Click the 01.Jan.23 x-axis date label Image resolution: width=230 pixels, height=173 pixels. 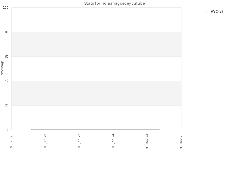[x=79, y=141]
